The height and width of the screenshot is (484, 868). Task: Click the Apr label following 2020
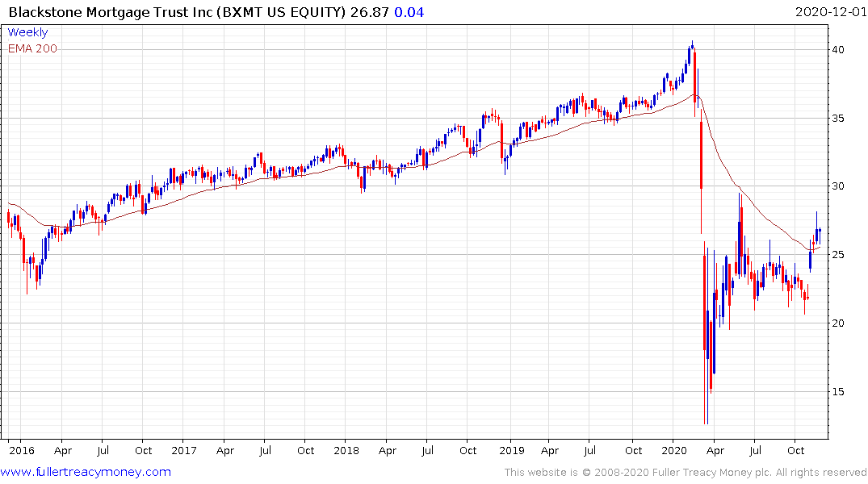point(715,451)
